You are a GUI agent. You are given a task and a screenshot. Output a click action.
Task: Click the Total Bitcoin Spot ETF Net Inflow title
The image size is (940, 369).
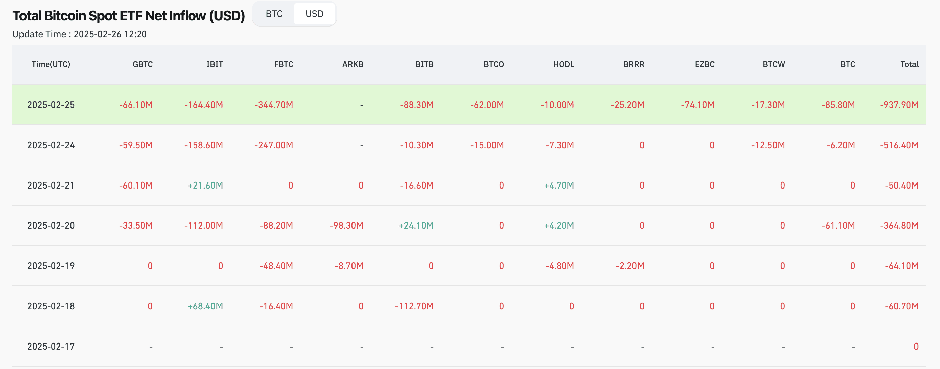[129, 16]
